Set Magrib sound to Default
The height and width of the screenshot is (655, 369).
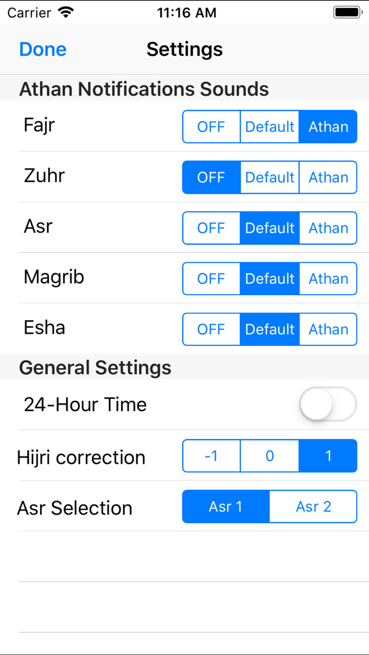click(269, 279)
